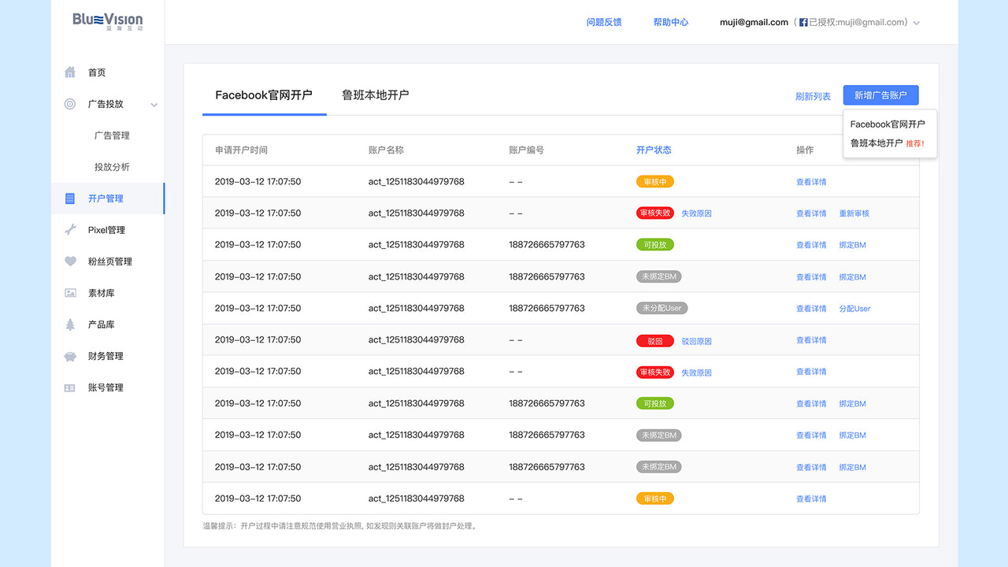Click the heart icon for 粉丝页管理

pos(70,261)
